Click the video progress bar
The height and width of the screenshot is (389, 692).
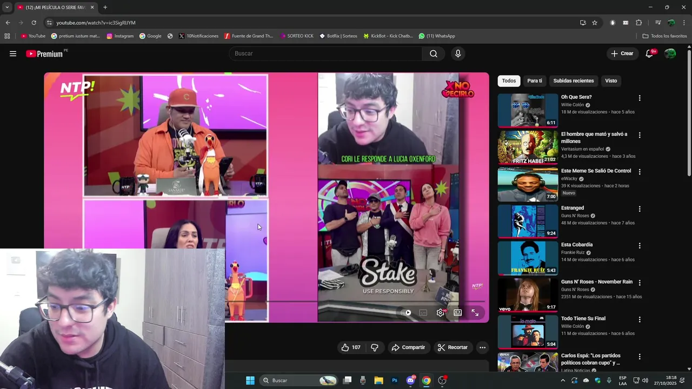355,301
